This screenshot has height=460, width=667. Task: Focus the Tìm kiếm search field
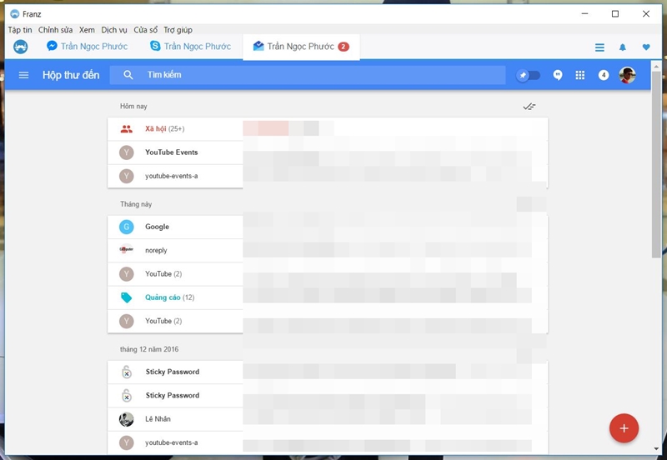point(308,75)
